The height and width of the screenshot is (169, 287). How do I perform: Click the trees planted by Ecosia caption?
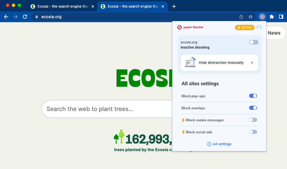click(x=143, y=150)
